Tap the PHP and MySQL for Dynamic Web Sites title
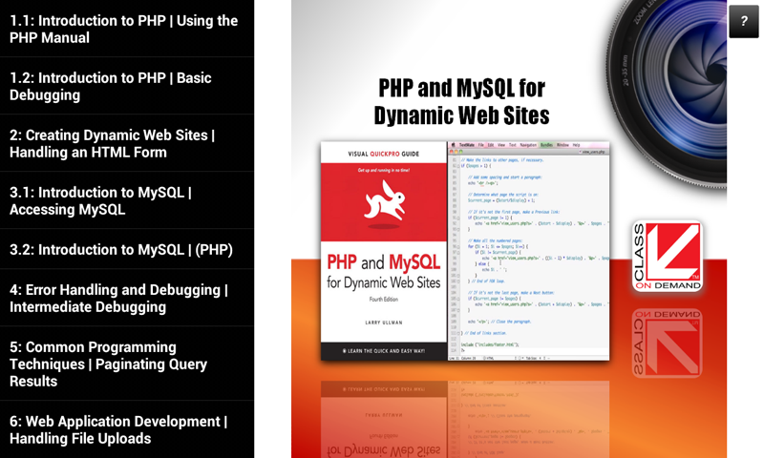Screen dimensions: 764x458 (x=461, y=102)
